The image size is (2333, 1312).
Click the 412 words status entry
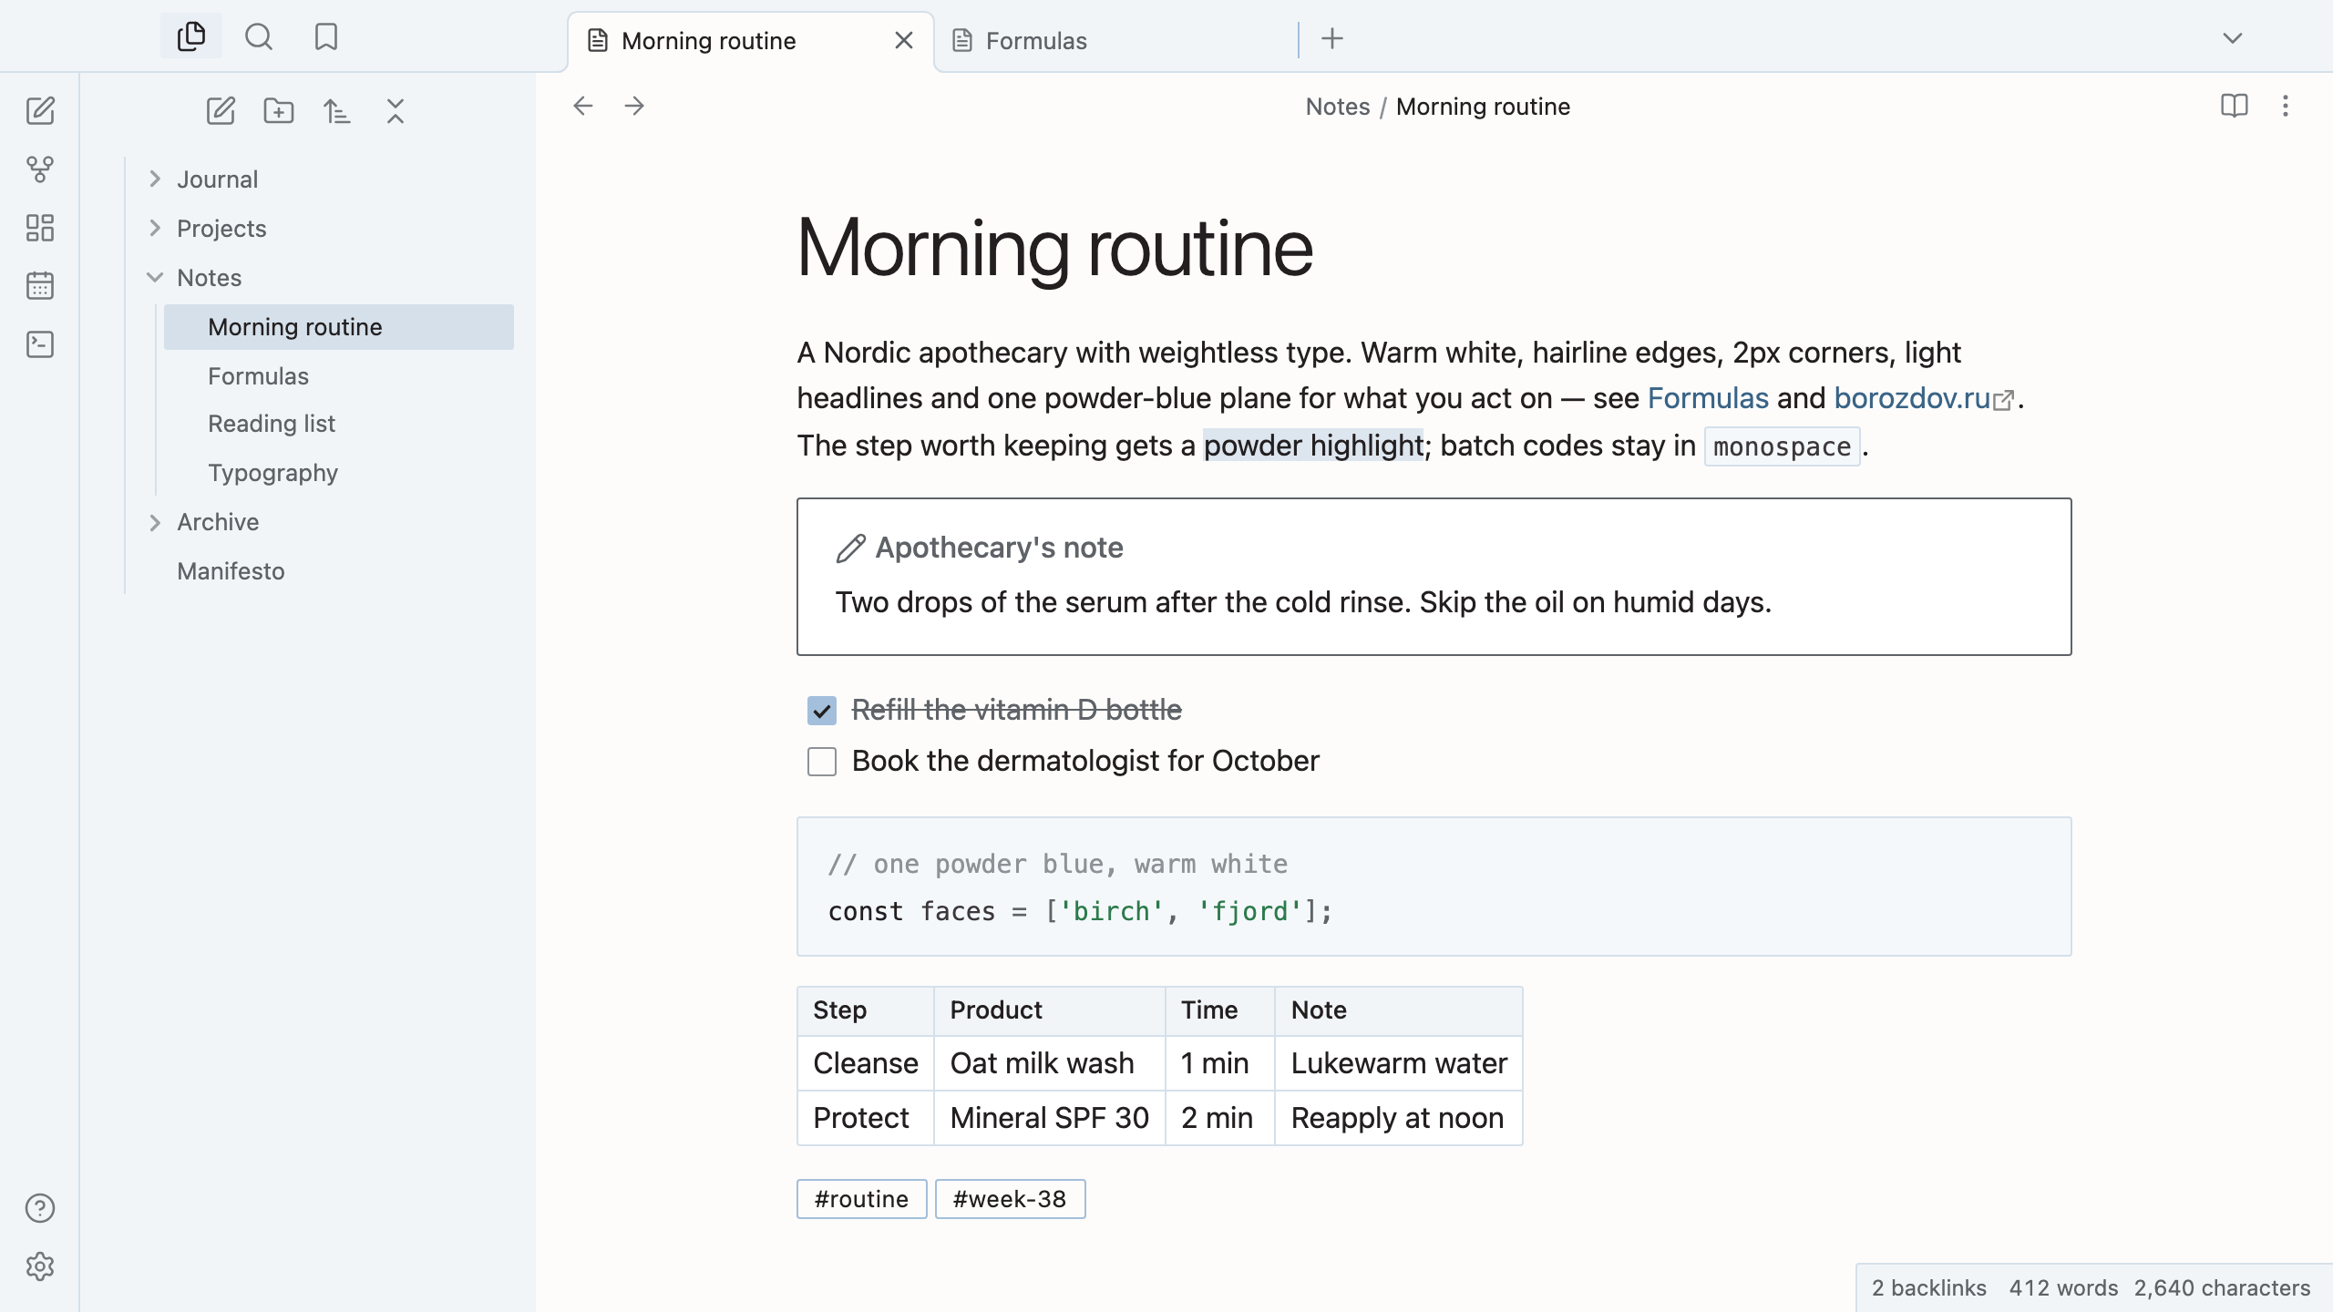[x=2063, y=1287]
